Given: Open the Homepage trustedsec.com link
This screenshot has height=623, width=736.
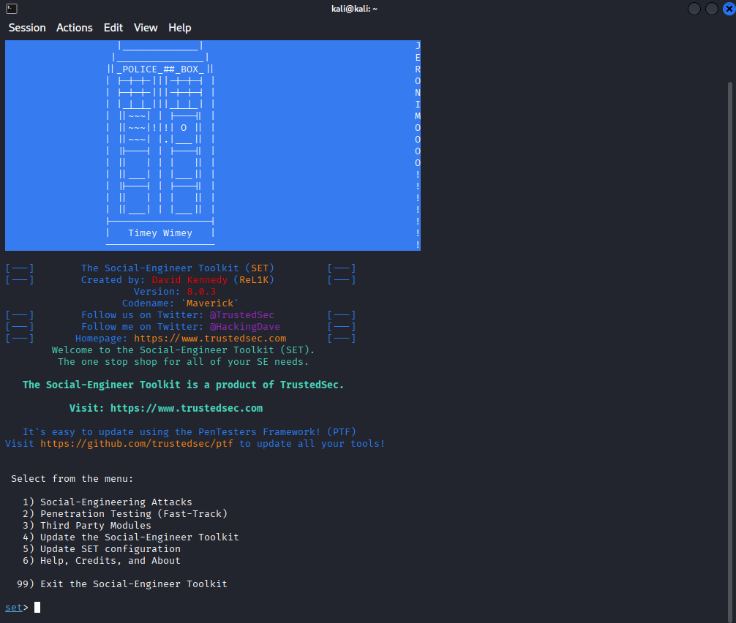Looking at the screenshot, I should pos(210,339).
